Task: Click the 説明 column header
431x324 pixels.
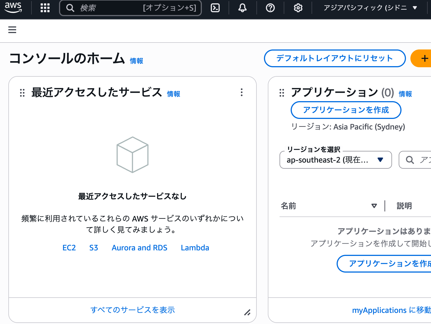Action: [404, 206]
